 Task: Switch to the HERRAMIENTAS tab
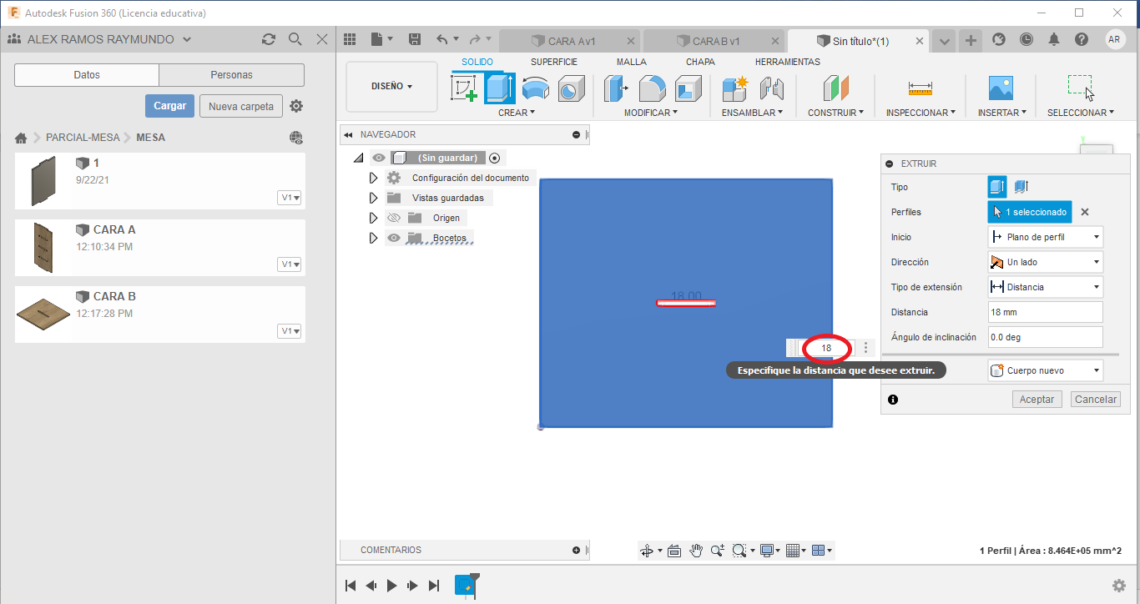coord(788,62)
